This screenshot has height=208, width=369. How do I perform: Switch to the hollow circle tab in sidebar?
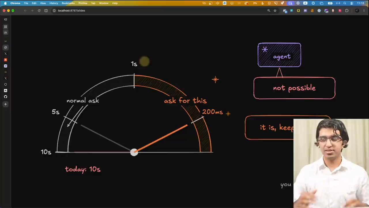point(5,84)
